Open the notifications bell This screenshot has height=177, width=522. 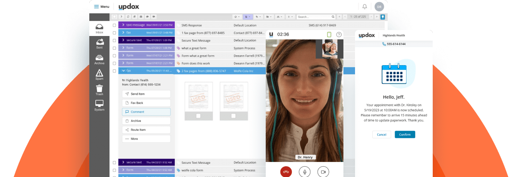[364, 6]
